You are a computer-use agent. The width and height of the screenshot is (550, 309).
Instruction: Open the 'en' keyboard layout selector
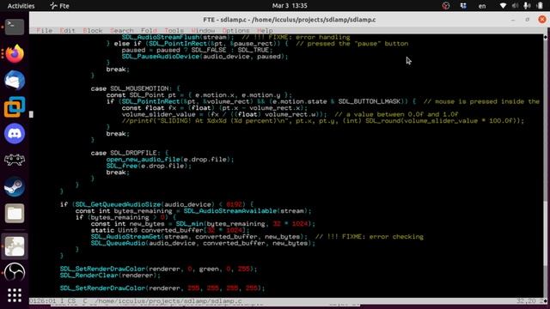[482, 6]
